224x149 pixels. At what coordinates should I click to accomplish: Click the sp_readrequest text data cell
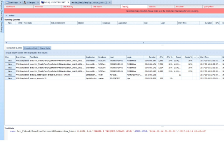[x=58, y=75]
